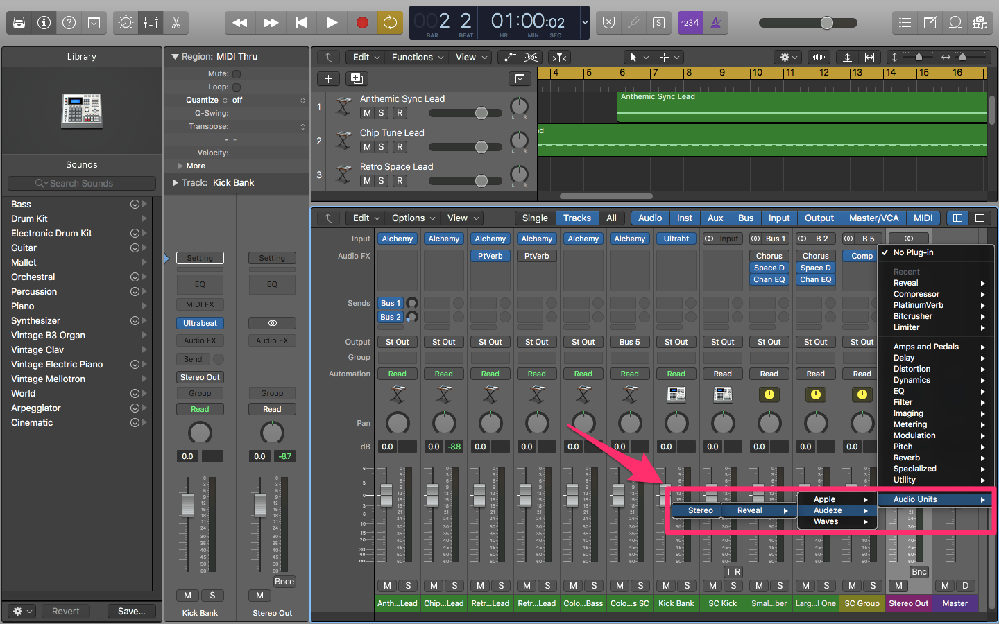Viewport: 999px width, 624px height.
Task: Toggle the Master/VCA channel filter button
Action: pyautogui.click(x=873, y=218)
